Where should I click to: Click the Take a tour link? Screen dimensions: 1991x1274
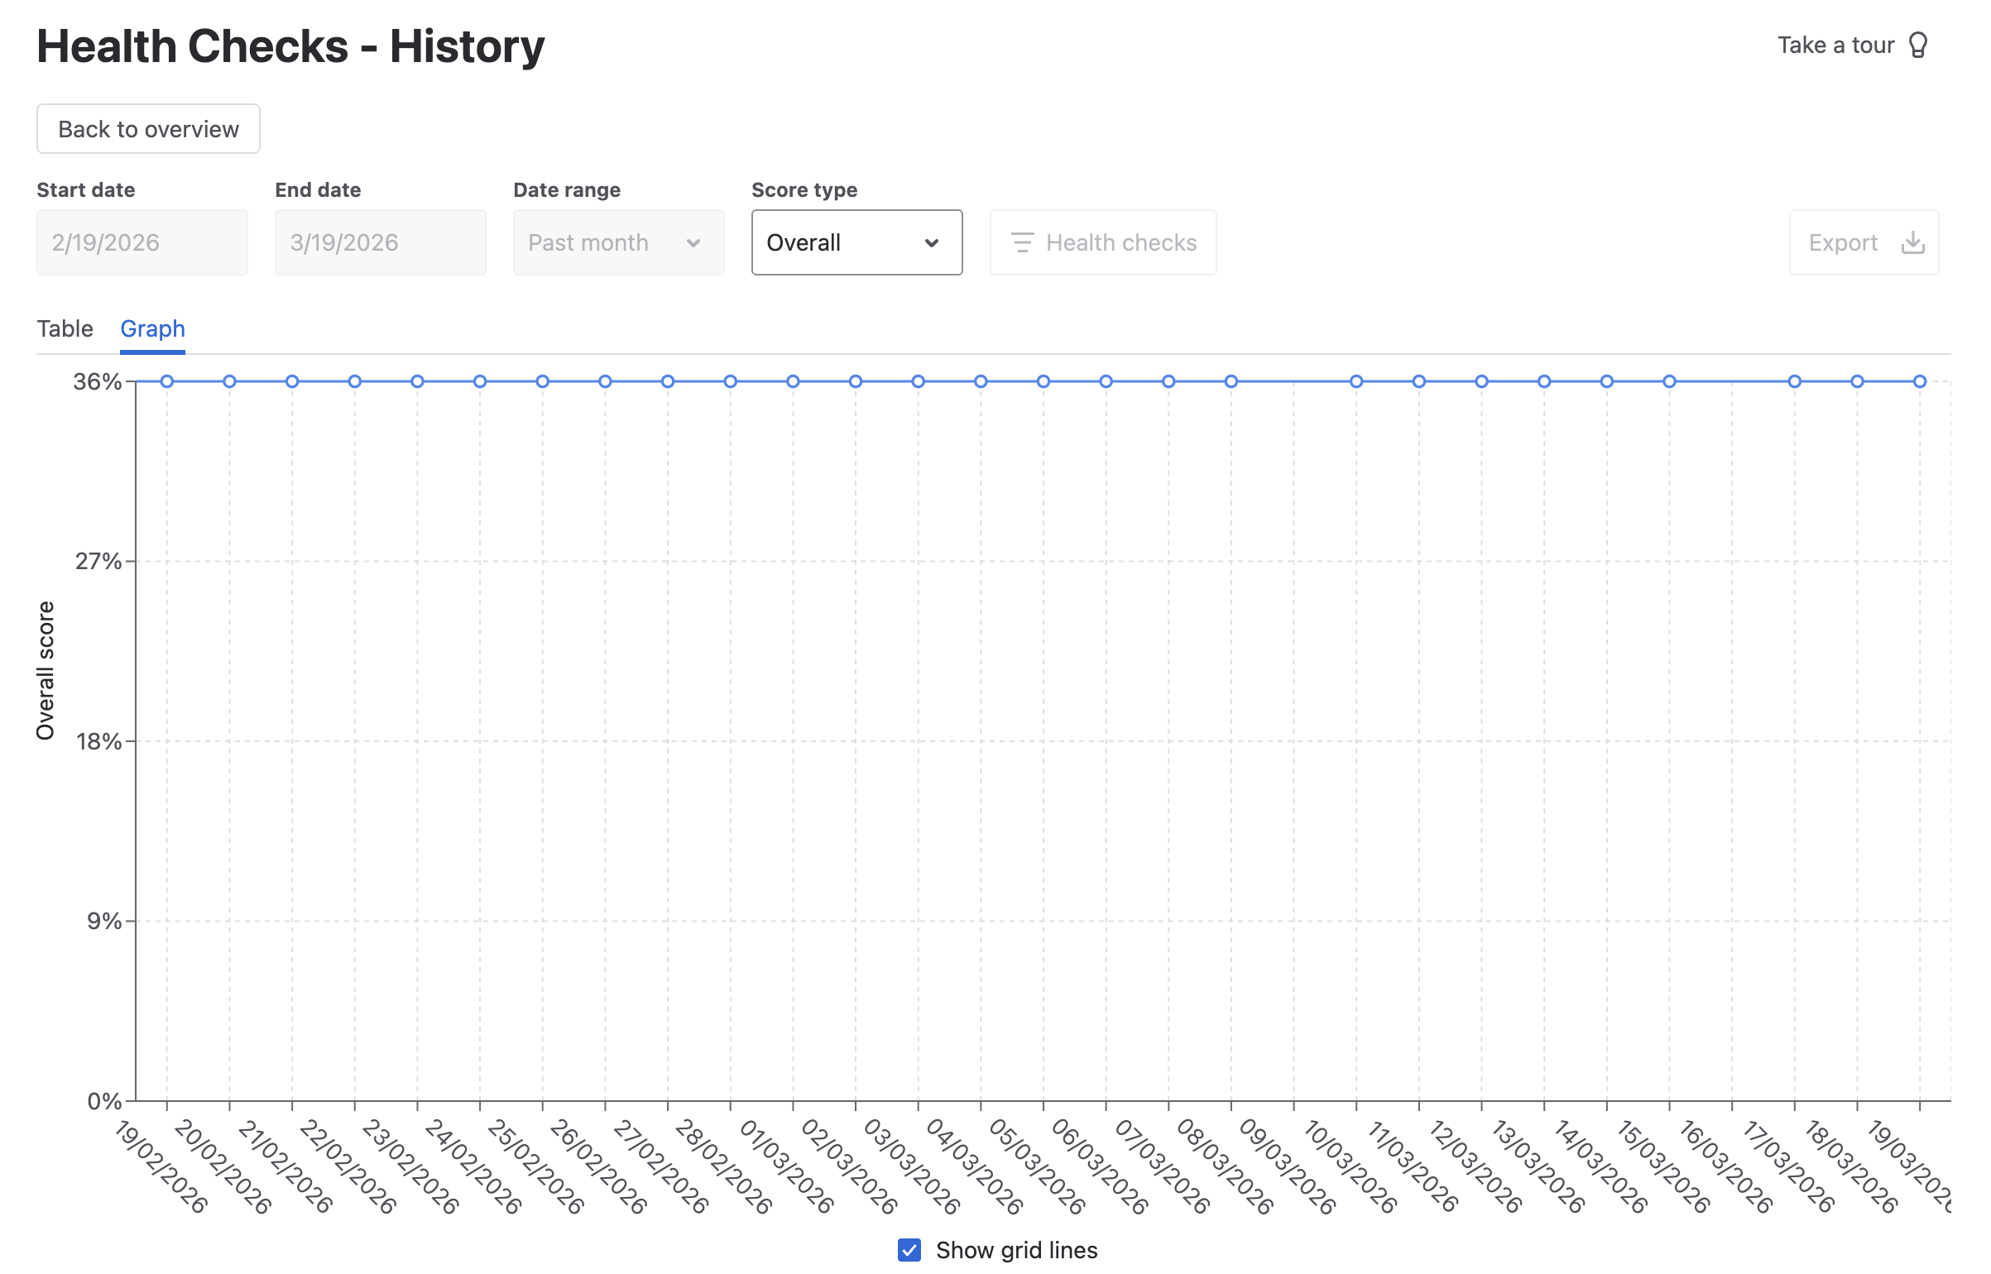(1835, 45)
